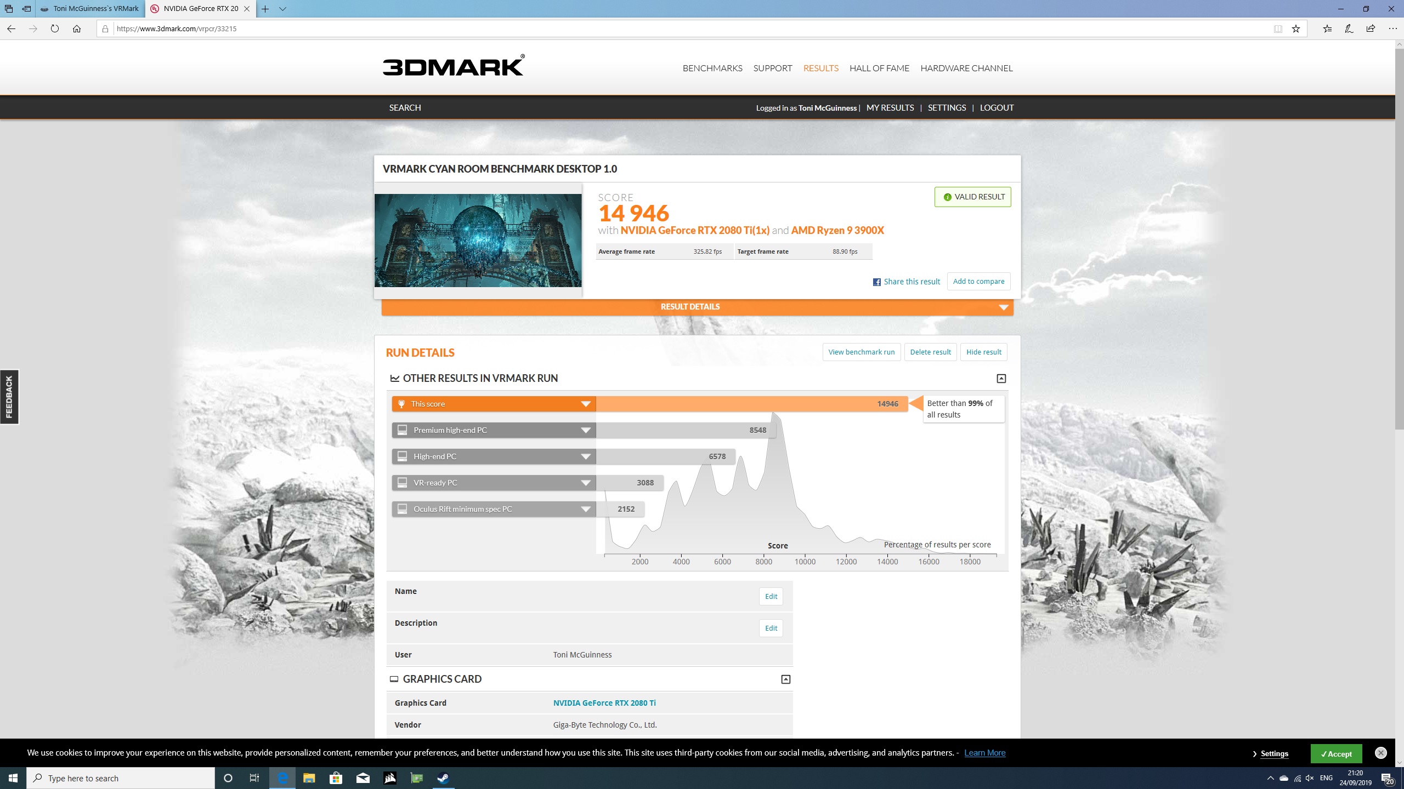
Task: Edit the result Description
Action: [x=771, y=628]
